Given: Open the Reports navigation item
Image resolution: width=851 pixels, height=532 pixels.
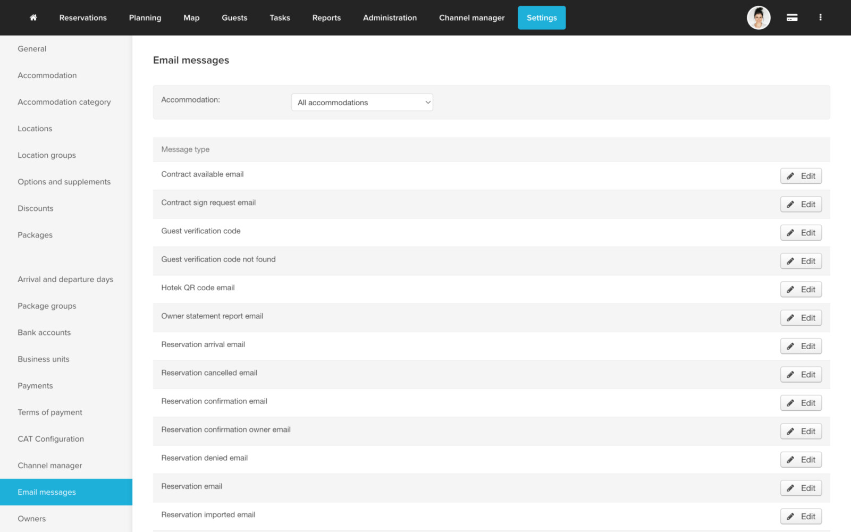Looking at the screenshot, I should pos(326,18).
